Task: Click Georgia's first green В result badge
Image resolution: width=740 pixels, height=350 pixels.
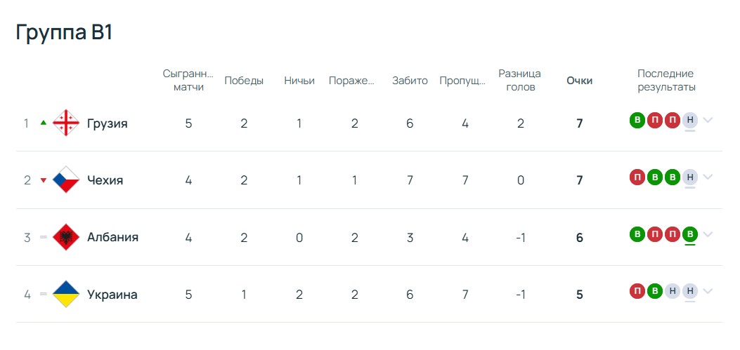Action: click(x=637, y=120)
